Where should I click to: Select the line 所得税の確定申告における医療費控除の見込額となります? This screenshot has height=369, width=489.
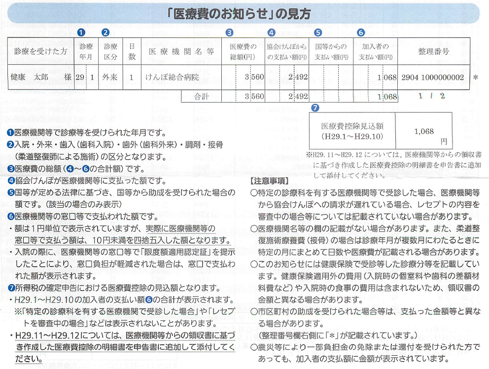[114, 288]
